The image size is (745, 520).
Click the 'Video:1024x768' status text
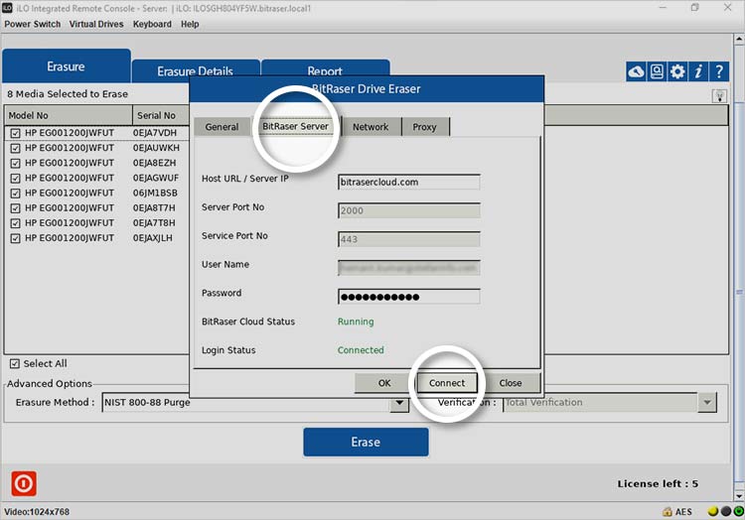37,512
